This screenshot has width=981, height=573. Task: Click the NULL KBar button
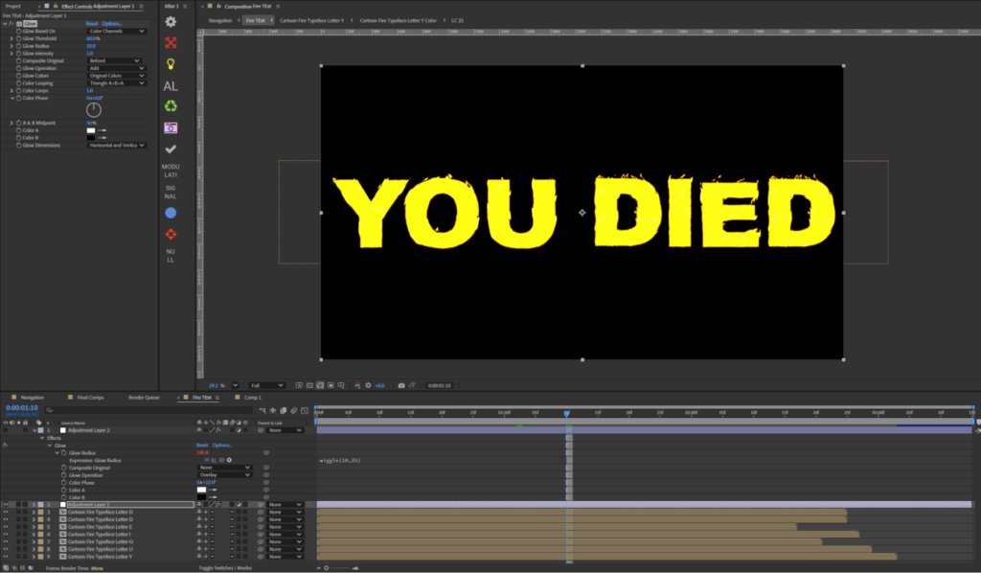(x=171, y=255)
